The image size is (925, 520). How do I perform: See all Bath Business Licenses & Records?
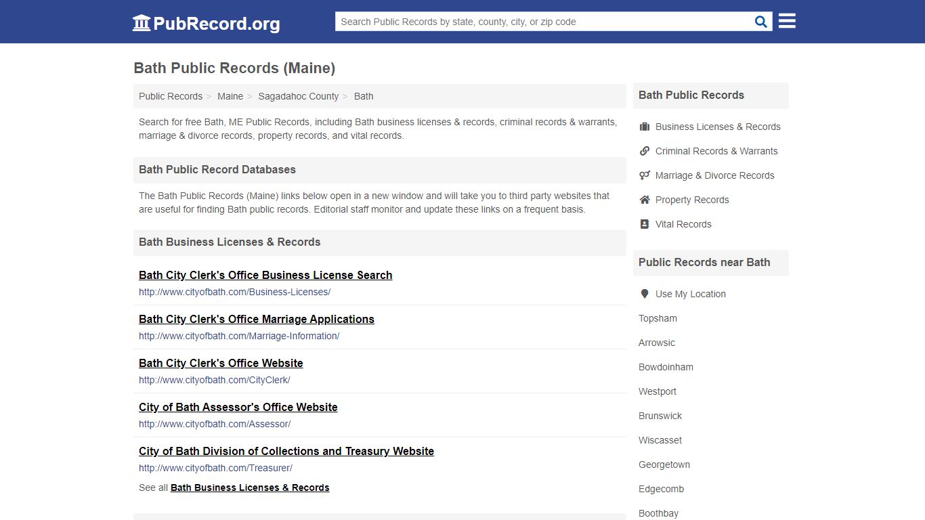pos(250,487)
